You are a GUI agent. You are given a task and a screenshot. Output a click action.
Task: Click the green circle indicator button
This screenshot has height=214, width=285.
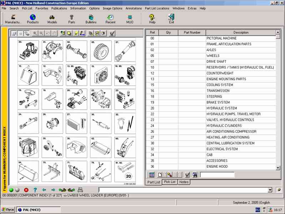pos(11,190)
